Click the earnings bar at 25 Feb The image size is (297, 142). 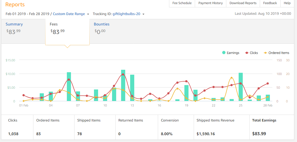(x=241, y=87)
